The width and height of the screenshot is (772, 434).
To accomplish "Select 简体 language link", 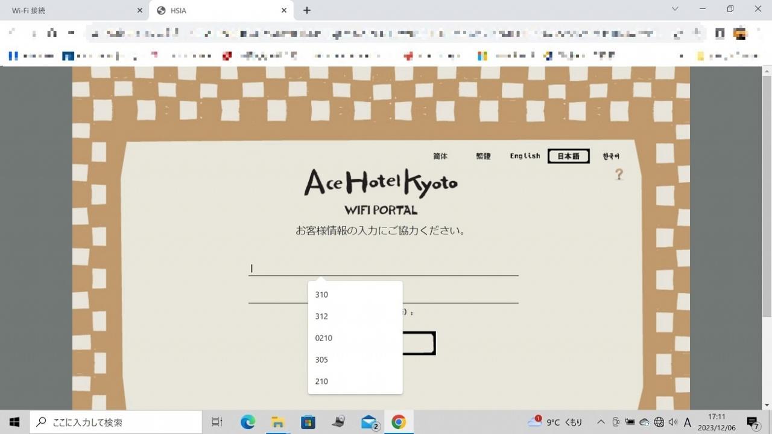I will pyautogui.click(x=440, y=156).
